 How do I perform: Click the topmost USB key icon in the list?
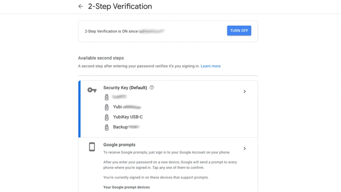point(107,97)
